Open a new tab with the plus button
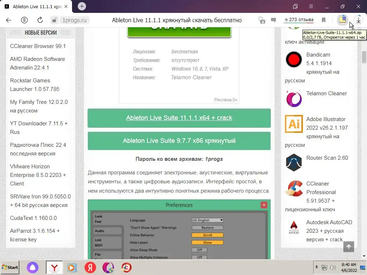 pyautogui.click(x=82, y=6)
